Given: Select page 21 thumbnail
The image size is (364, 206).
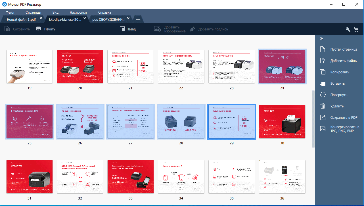Looking at the screenshot, I should (x=131, y=66).
